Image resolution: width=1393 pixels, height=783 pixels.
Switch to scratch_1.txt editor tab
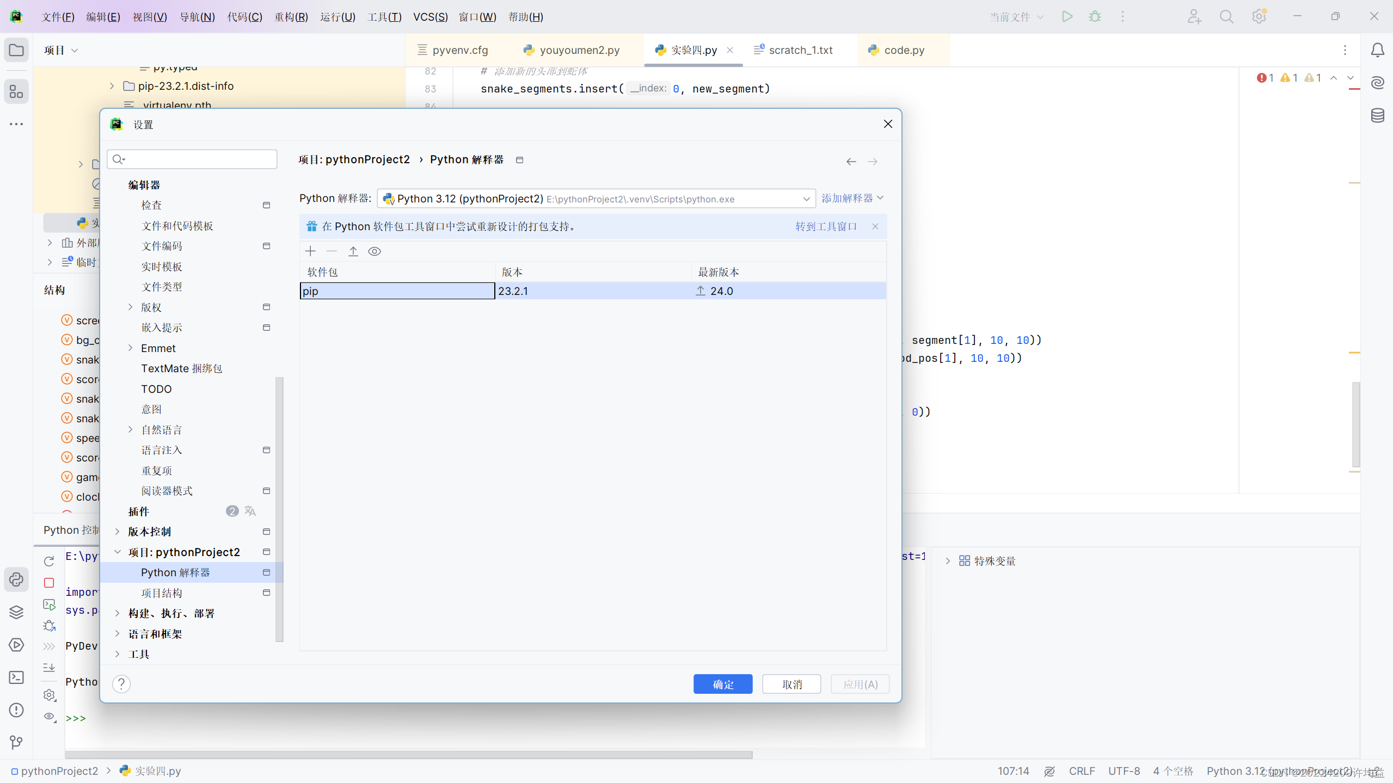(793, 50)
